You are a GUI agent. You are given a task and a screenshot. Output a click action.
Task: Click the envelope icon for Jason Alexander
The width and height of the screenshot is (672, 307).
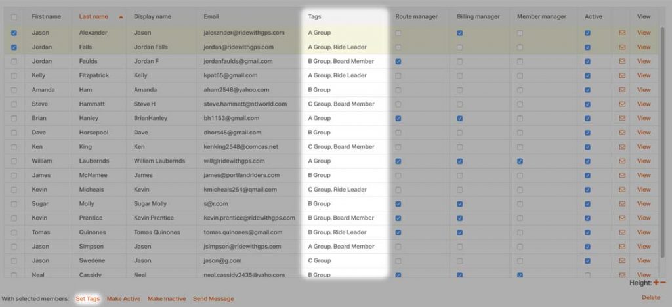tap(622, 33)
